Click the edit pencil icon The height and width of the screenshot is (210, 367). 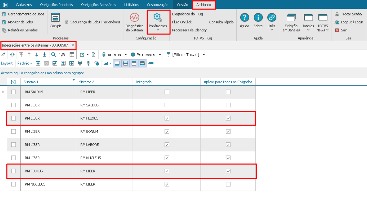tap(3, 55)
